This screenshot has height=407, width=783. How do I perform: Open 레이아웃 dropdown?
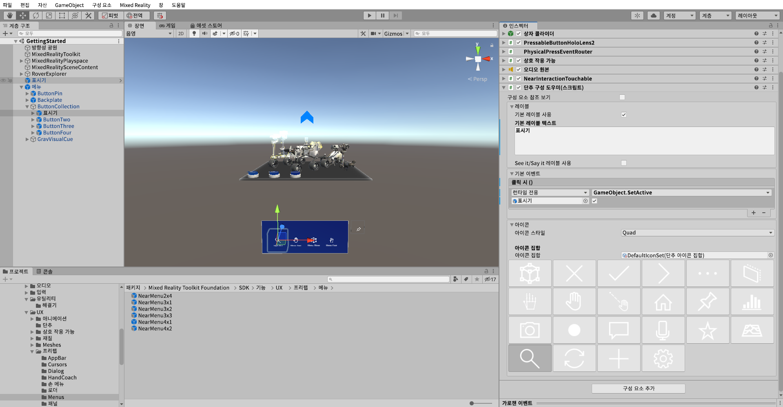(758, 16)
